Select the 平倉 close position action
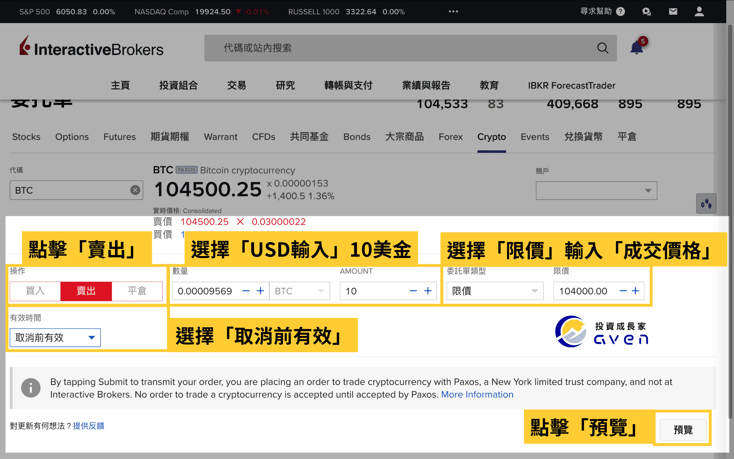734x459 pixels. 137,291
